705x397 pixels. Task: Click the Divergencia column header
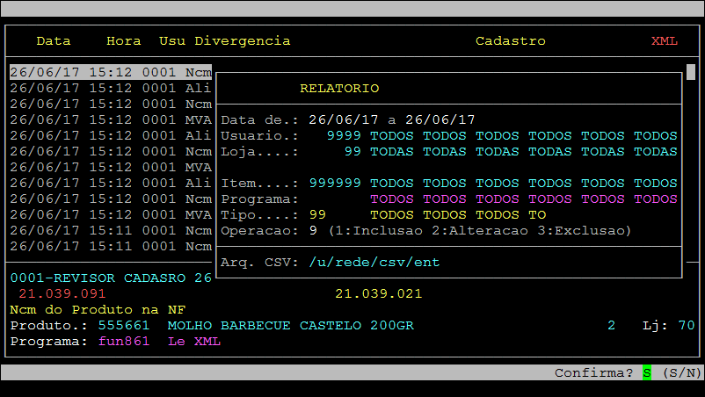point(243,41)
